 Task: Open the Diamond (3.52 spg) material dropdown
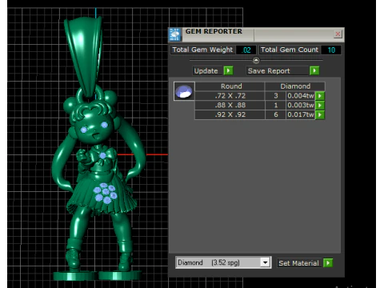[x=265, y=262]
